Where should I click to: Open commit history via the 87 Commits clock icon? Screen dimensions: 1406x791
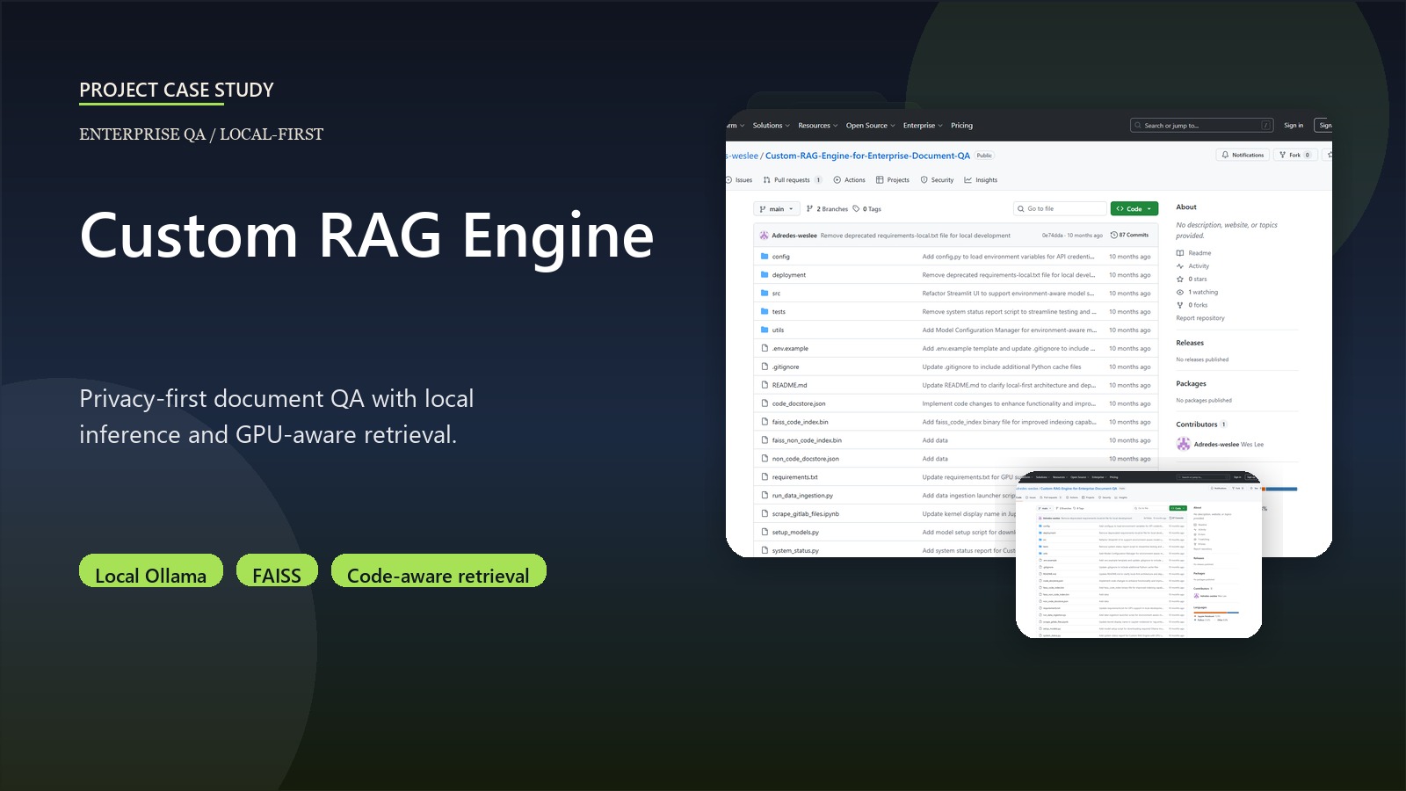click(1112, 235)
